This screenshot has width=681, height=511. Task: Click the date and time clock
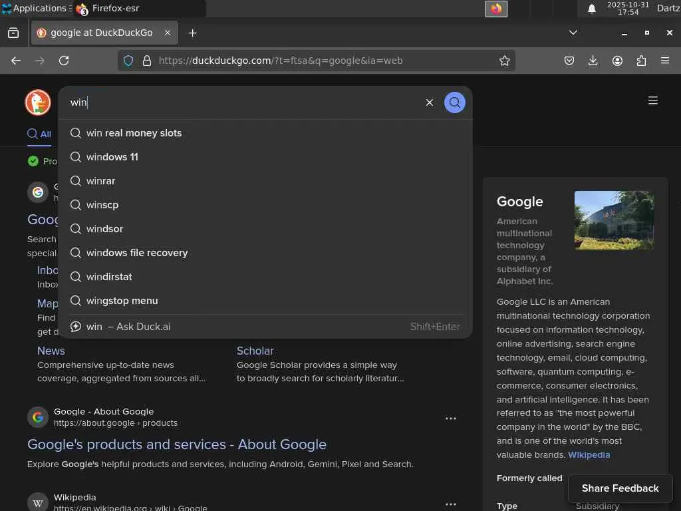(628, 8)
